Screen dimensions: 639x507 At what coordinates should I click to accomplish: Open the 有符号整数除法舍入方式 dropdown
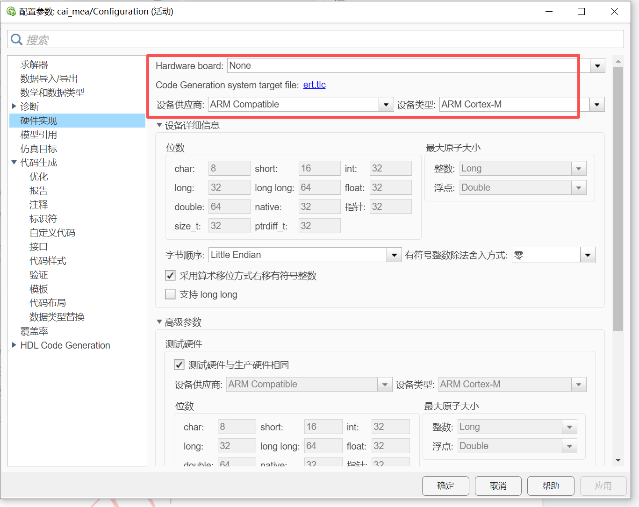pyautogui.click(x=588, y=255)
